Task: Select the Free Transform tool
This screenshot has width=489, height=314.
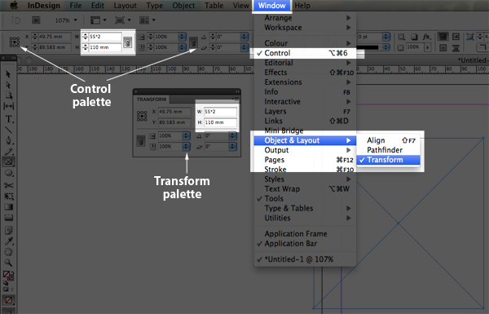Action: (x=8, y=196)
